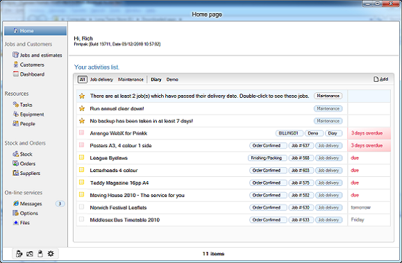Open the Dashboard calendar icon

[x=16, y=74]
